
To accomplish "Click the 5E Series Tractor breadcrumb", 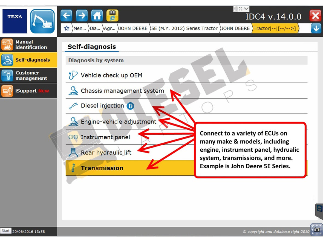I will click(185, 28).
